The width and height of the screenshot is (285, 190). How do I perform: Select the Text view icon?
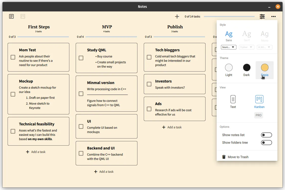[233, 99]
